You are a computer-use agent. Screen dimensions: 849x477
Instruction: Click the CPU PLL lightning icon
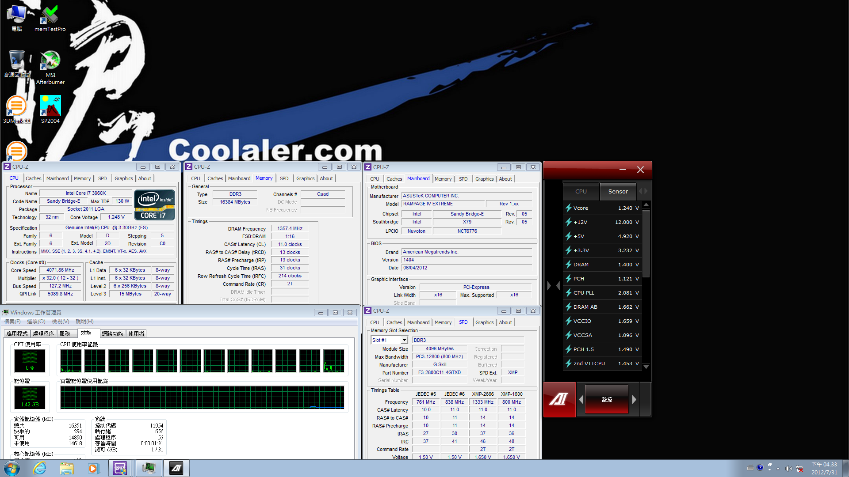click(568, 293)
